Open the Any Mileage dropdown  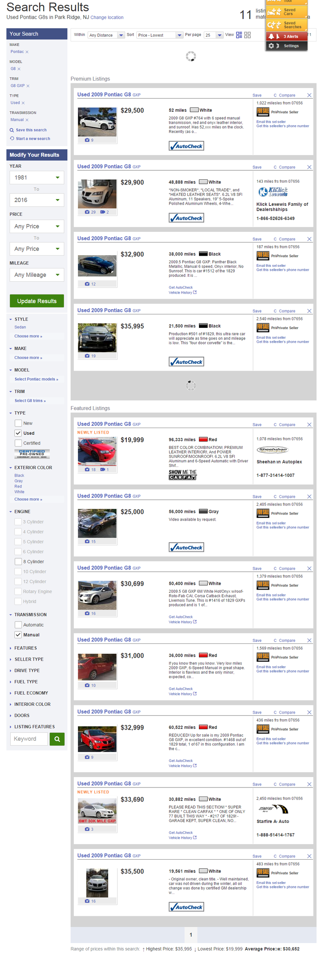37,275
